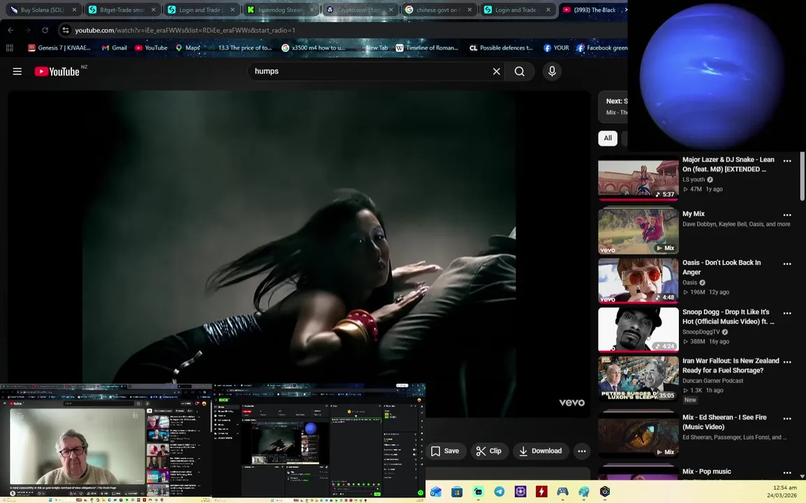Open options for Ed Sheeran I See Fire mix
The height and width of the screenshot is (503, 806).
coord(787,418)
